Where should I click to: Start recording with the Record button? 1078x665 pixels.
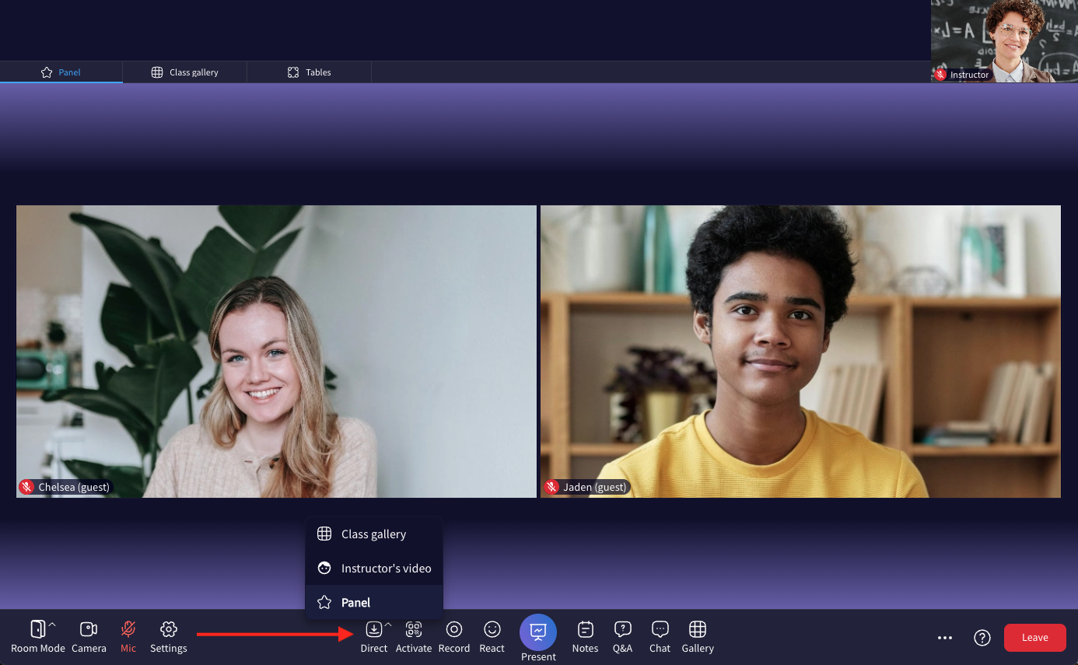click(454, 636)
